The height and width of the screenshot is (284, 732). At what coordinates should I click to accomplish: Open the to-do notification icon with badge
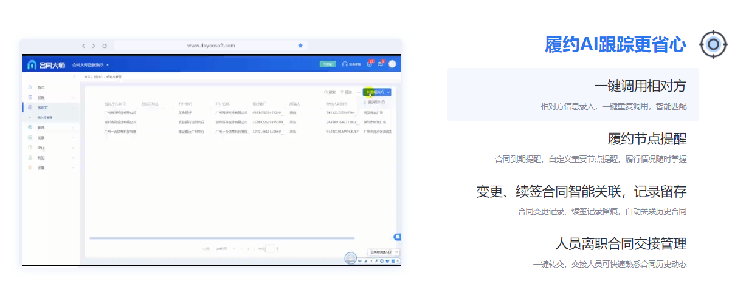click(x=369, y=64)
